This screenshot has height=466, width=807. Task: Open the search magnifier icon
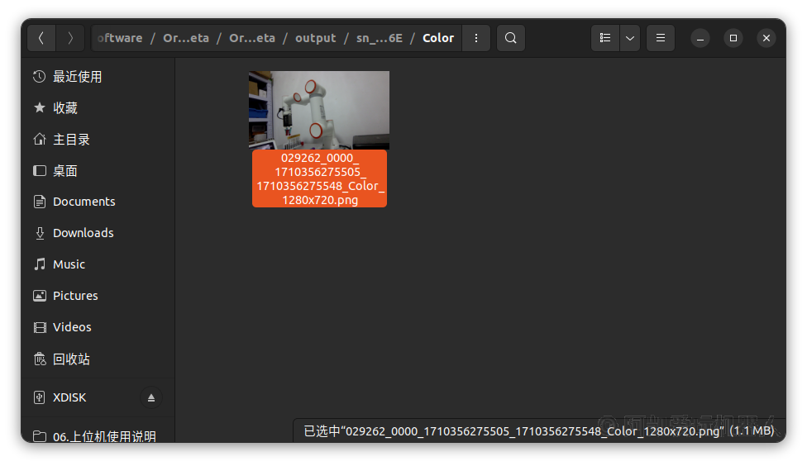click(x=511, y=38)
